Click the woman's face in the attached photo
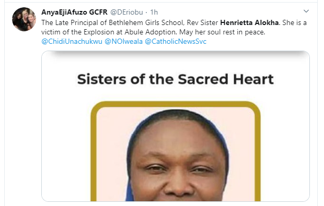This screenshot has height=206, width=324. pos(178,163)
